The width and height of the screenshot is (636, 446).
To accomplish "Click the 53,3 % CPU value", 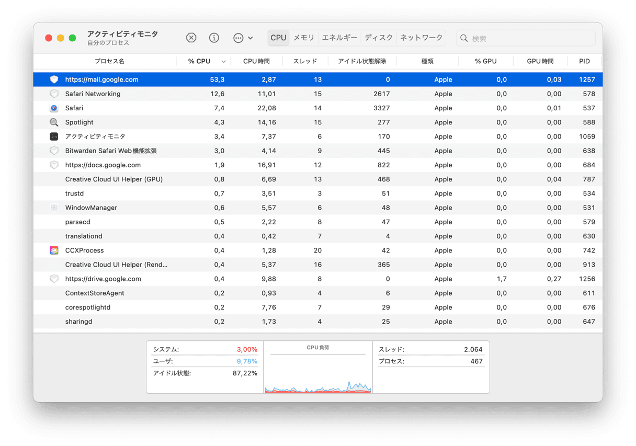I will click(217, 79).
